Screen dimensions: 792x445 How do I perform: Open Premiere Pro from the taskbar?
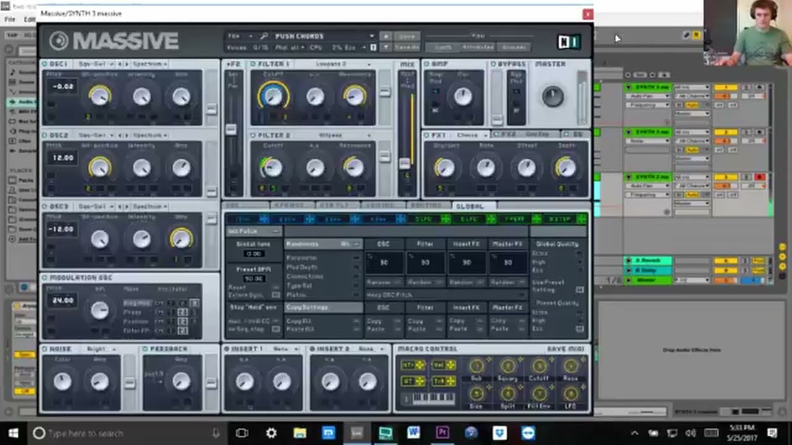pyautogui.click(x=442, y=433)
